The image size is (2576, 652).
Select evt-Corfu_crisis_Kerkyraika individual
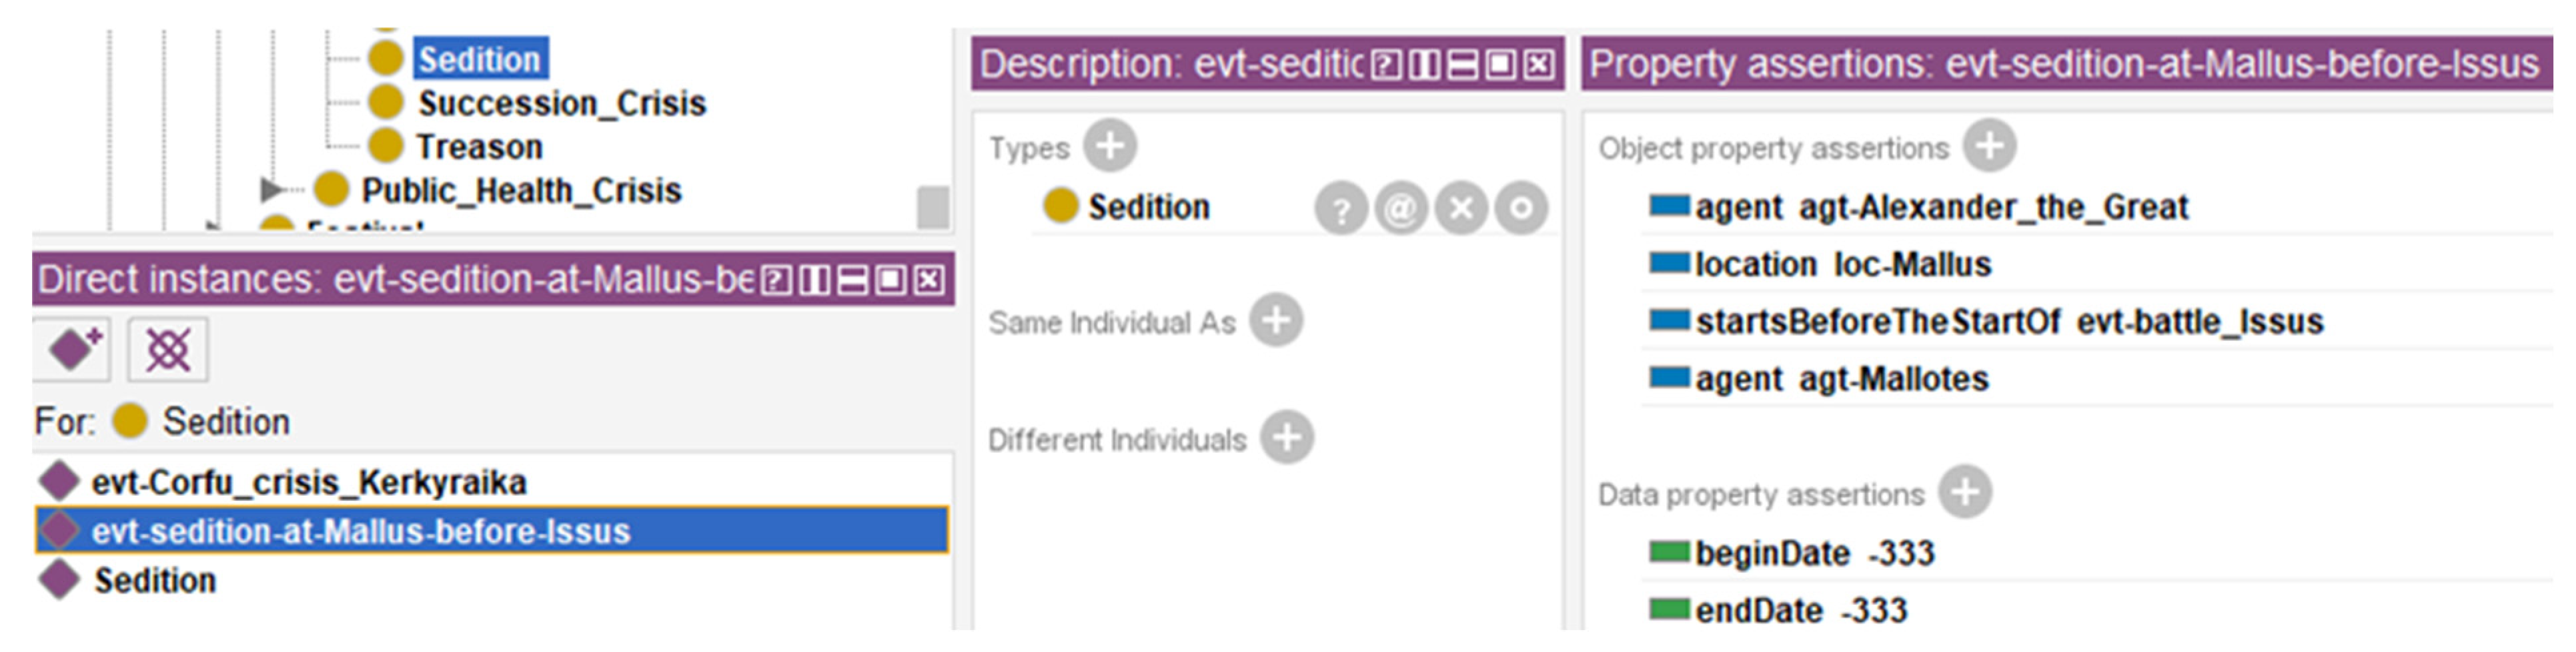click(308, 482)
